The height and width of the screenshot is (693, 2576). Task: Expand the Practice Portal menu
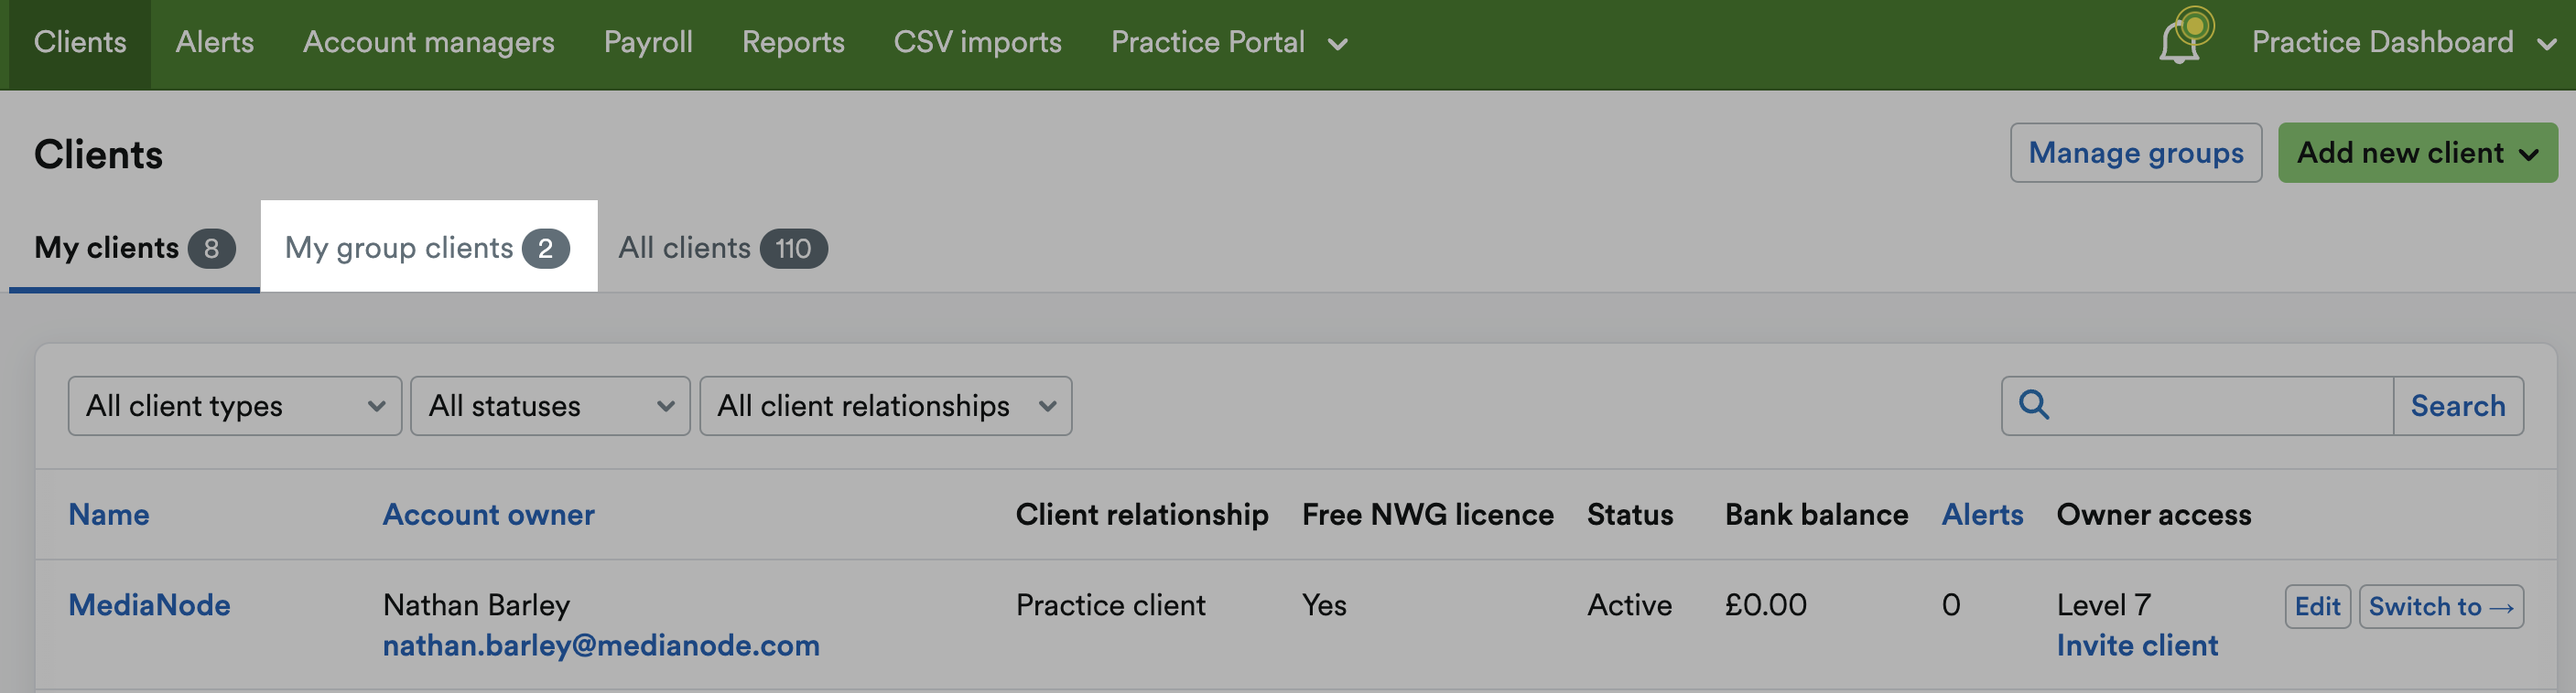coord(1229,42)
